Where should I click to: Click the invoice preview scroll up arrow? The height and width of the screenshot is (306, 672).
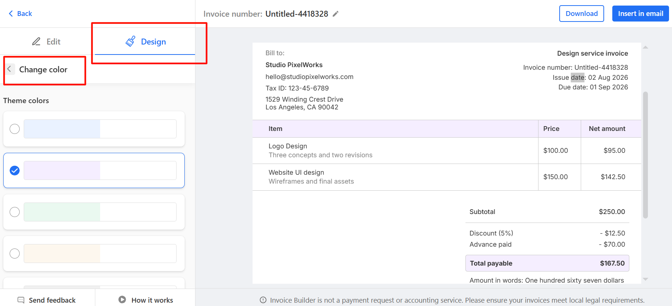point(645,47)
